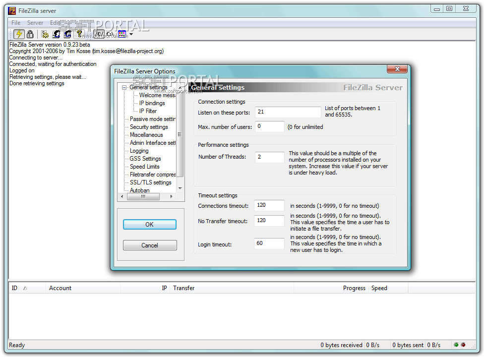Image resolution: width=485 pixels, height=359 pixels.
Task: Select Welcome message tree item
Action: [x=157, y=95]
